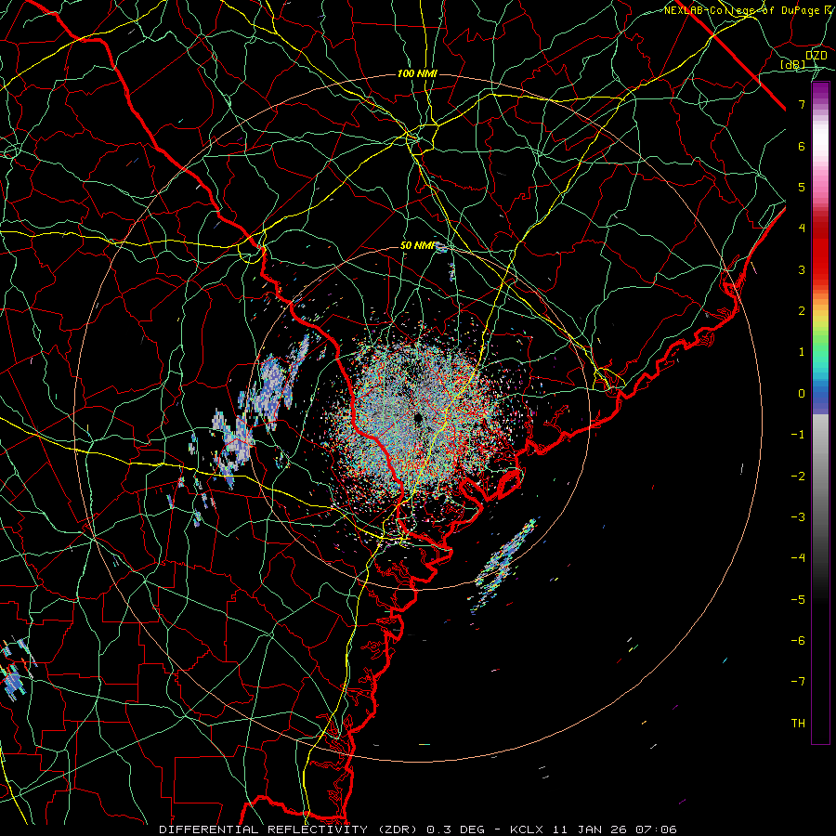Click the 2 value on the color scale
The image size is (836, 836).
[x=802, y=311]
